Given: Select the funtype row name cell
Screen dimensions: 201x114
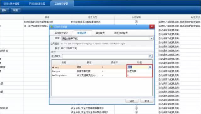Looking at the screenshot, I should point(64,71).
